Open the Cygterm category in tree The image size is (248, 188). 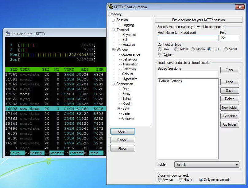point(128,118)
